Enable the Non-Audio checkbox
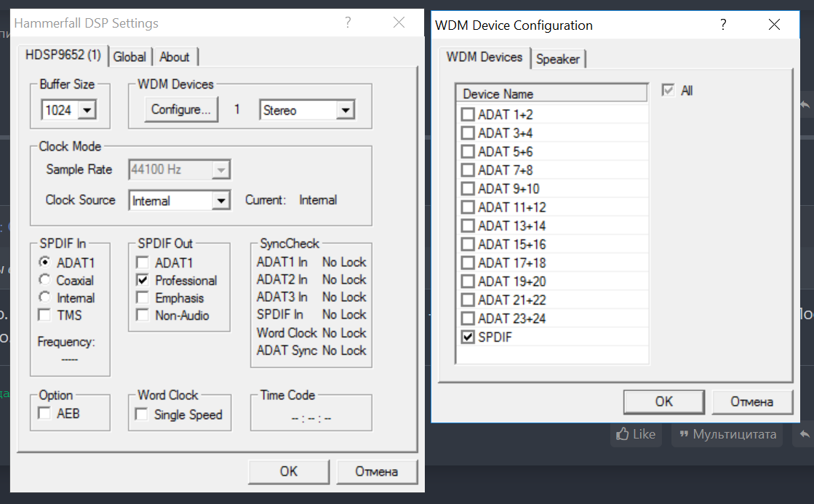The height and width of the screenshot is (504, 814). [x=143, y=315]
